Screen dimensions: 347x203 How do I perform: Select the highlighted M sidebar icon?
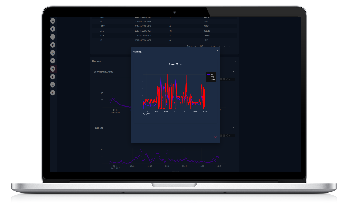tap(53, 69)
